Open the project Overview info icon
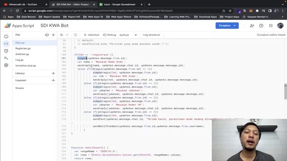This screenshot has width=287, height=161. pos(6,37)
